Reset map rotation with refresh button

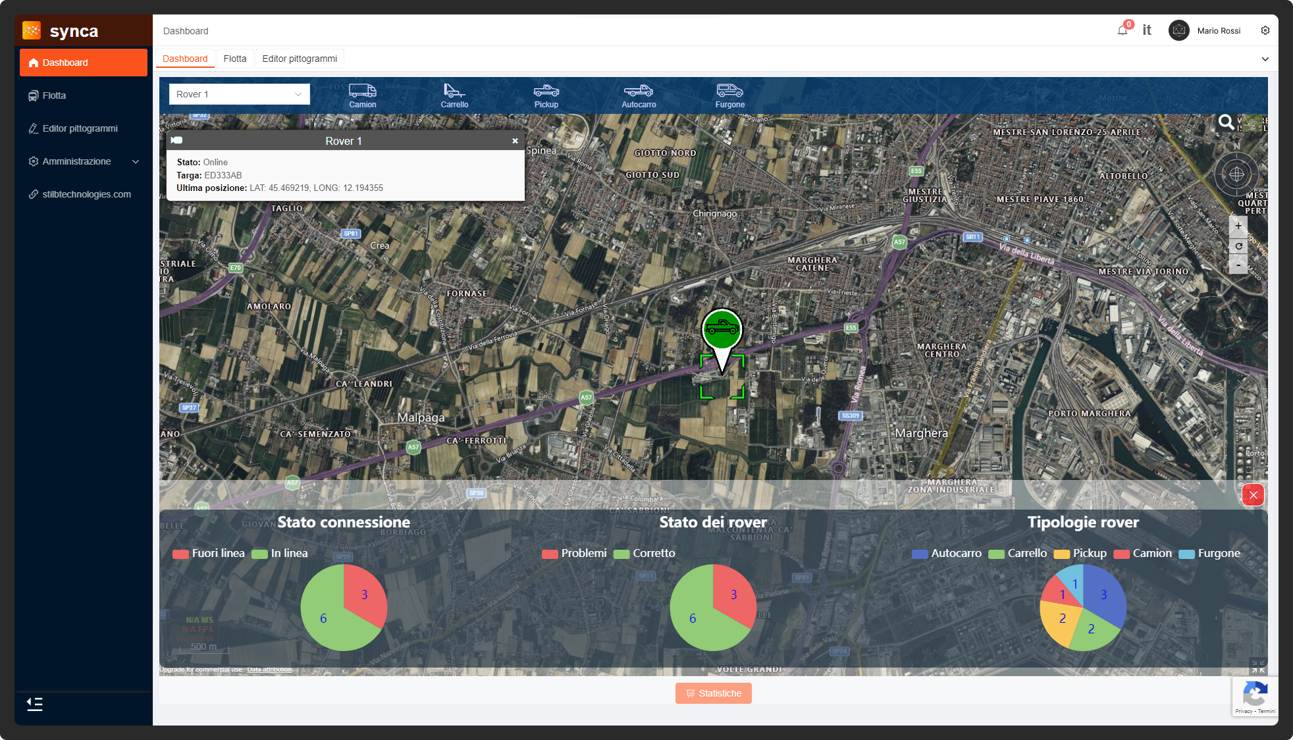click(x=1238, y=246)
